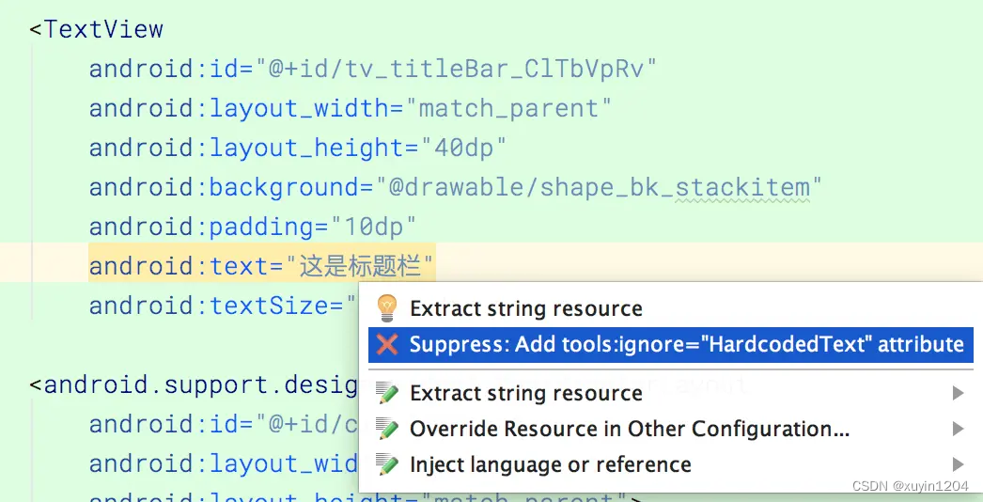Click pencil icon beside Inject language or reference
Screen dimensions: 983x502
point(387,464)
